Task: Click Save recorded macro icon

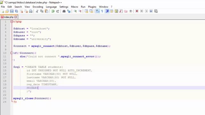Action: [156, 11]
